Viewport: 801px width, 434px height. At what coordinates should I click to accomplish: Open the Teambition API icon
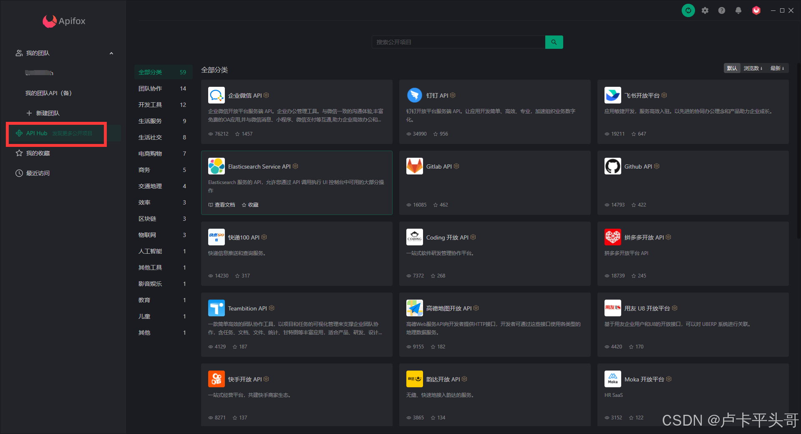217,308
